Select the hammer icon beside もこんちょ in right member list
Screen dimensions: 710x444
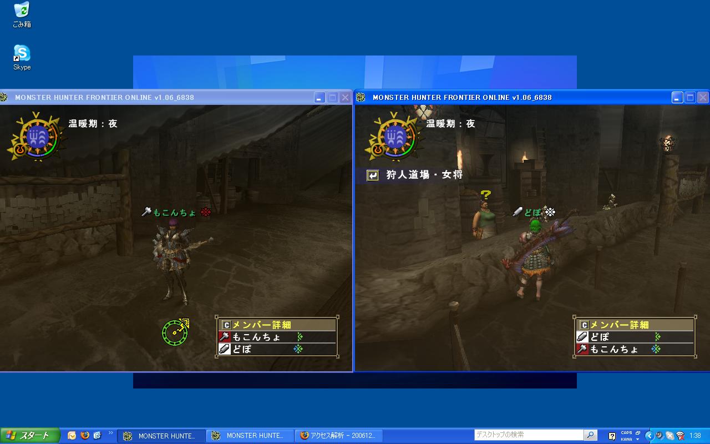point(582,350)
